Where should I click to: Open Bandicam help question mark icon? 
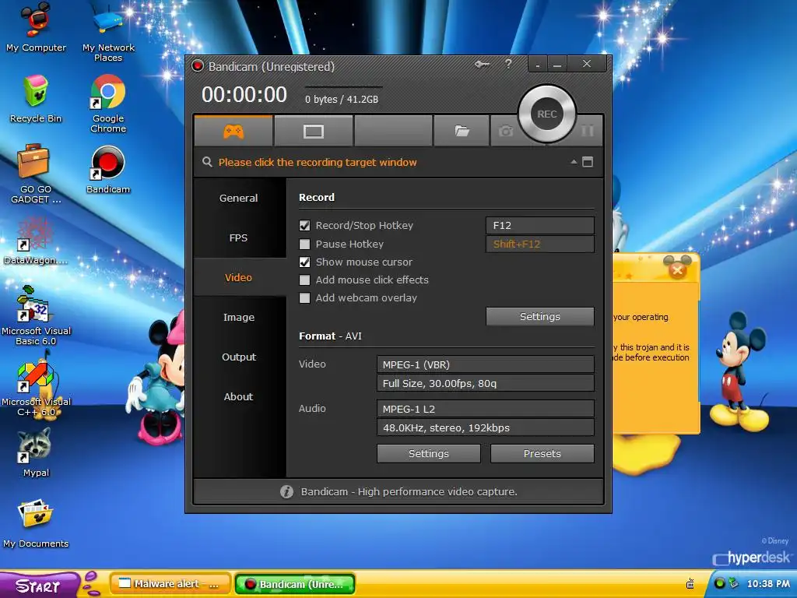click(x=508, y=64)
